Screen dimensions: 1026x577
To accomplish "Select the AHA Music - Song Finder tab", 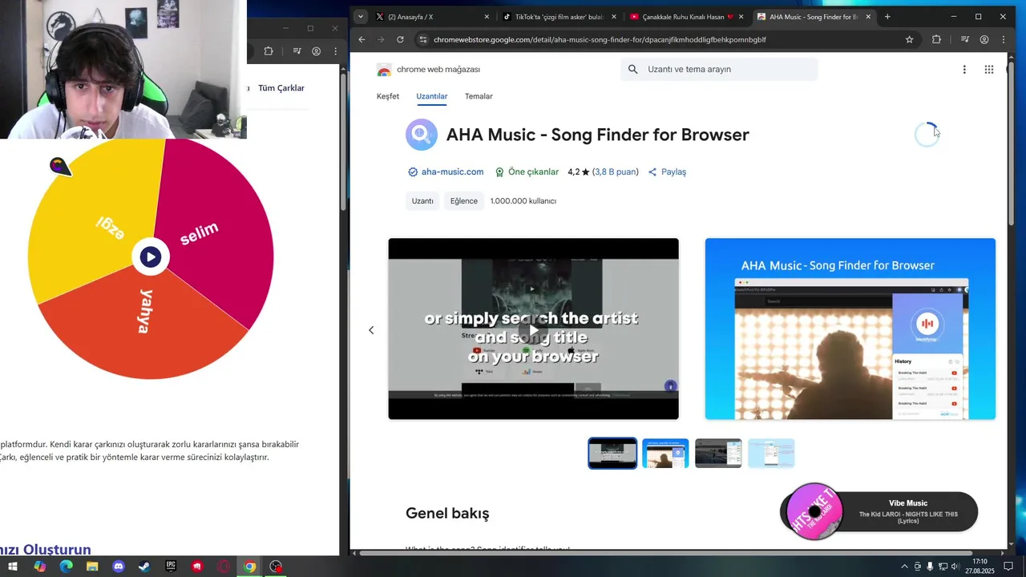I will pyautogui.click(x=813, y=17).
